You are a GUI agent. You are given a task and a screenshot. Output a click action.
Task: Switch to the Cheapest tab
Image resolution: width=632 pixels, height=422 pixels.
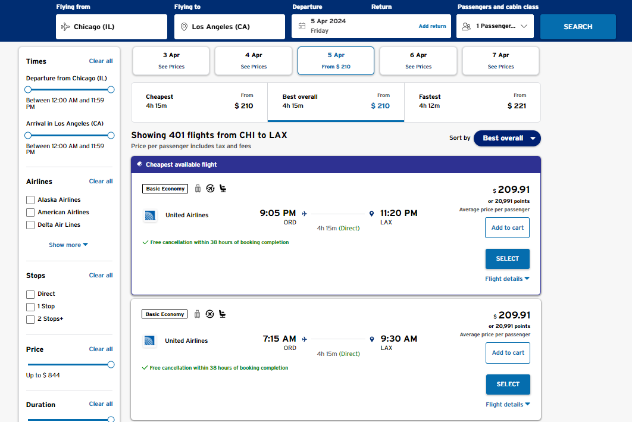click(x=199, y=102)
